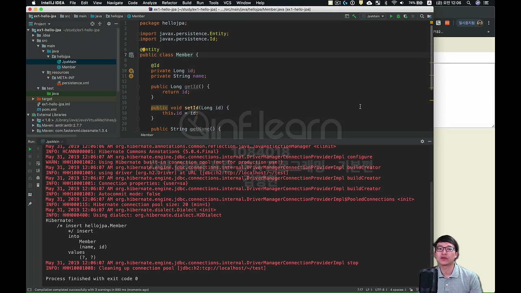Hide the Project tool window
Screen dimensions: 521x293
point(116,24)
